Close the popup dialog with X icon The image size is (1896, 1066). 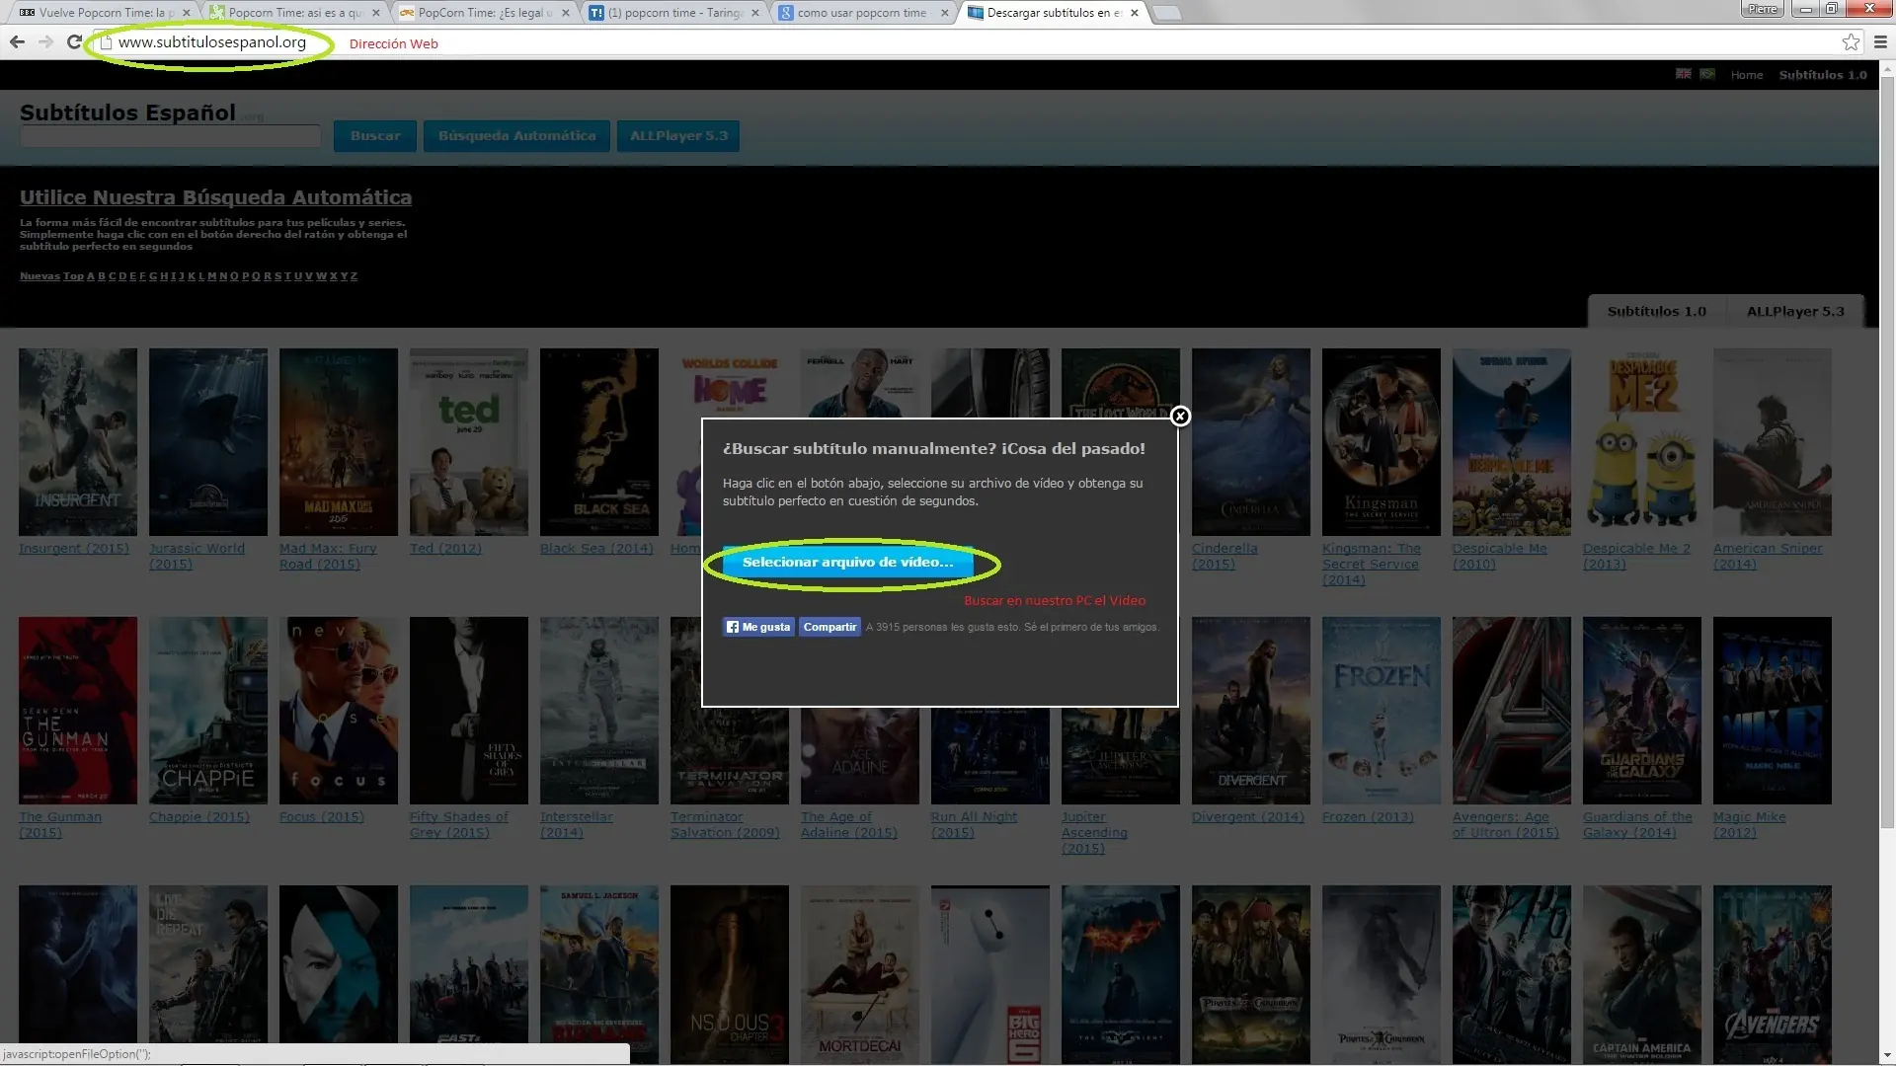(1180, 417)
